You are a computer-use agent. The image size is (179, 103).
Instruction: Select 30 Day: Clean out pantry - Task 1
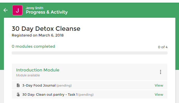(50, 94)
